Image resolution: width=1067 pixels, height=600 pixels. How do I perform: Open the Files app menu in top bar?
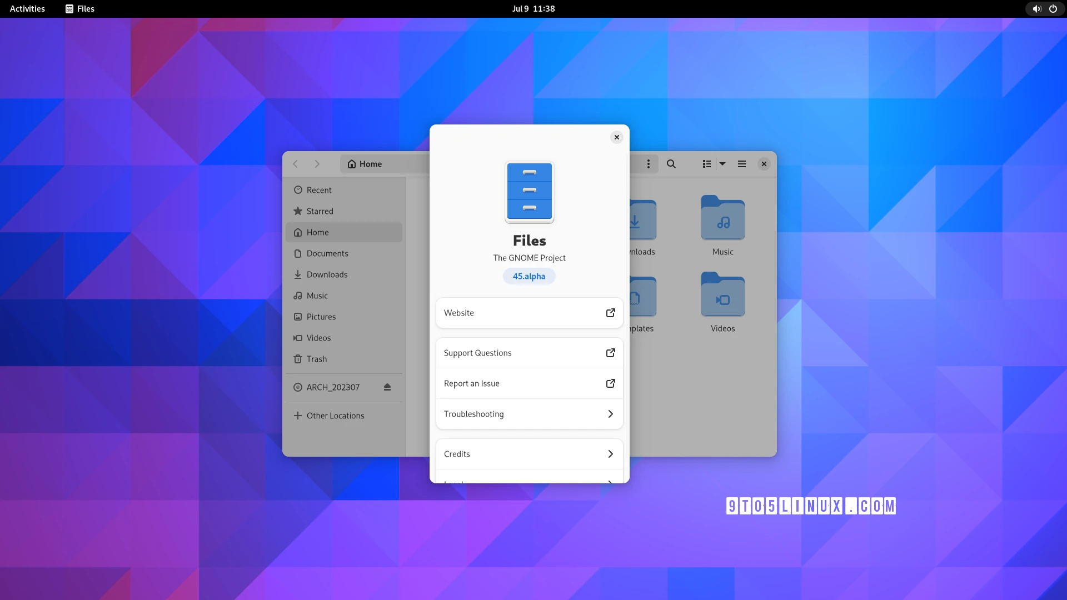pyautogui.click(x=80, y=9)
